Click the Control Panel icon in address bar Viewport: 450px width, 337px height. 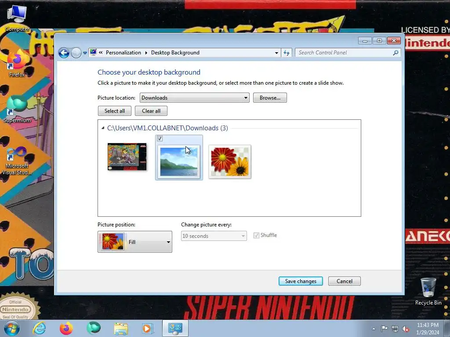click(x=93, y=53)
